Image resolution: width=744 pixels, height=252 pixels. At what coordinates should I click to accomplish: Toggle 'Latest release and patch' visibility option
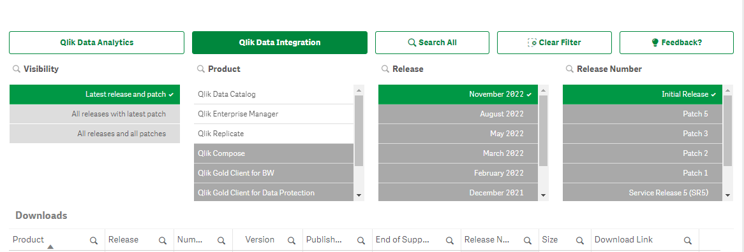(95, 94)
